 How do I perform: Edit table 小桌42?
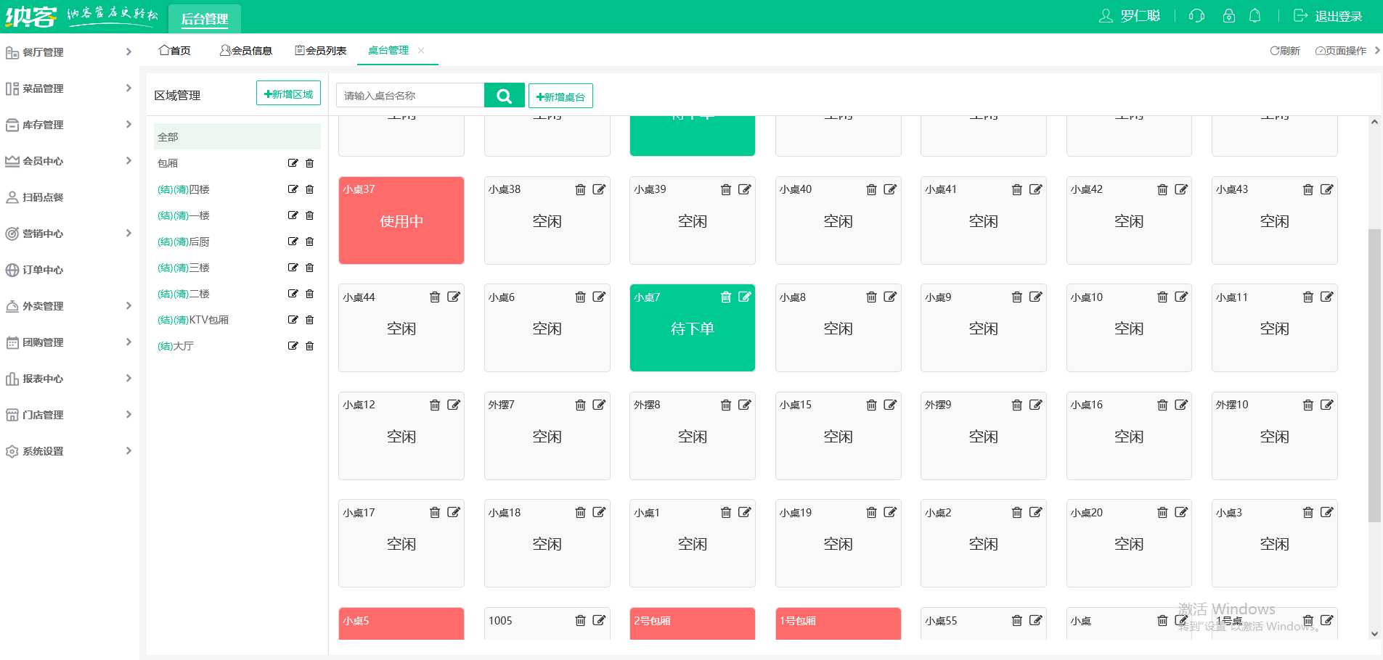(x=1181, y=189)
